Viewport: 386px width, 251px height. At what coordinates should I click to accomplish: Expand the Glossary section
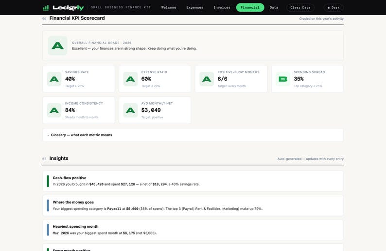[x=193, y=135]
